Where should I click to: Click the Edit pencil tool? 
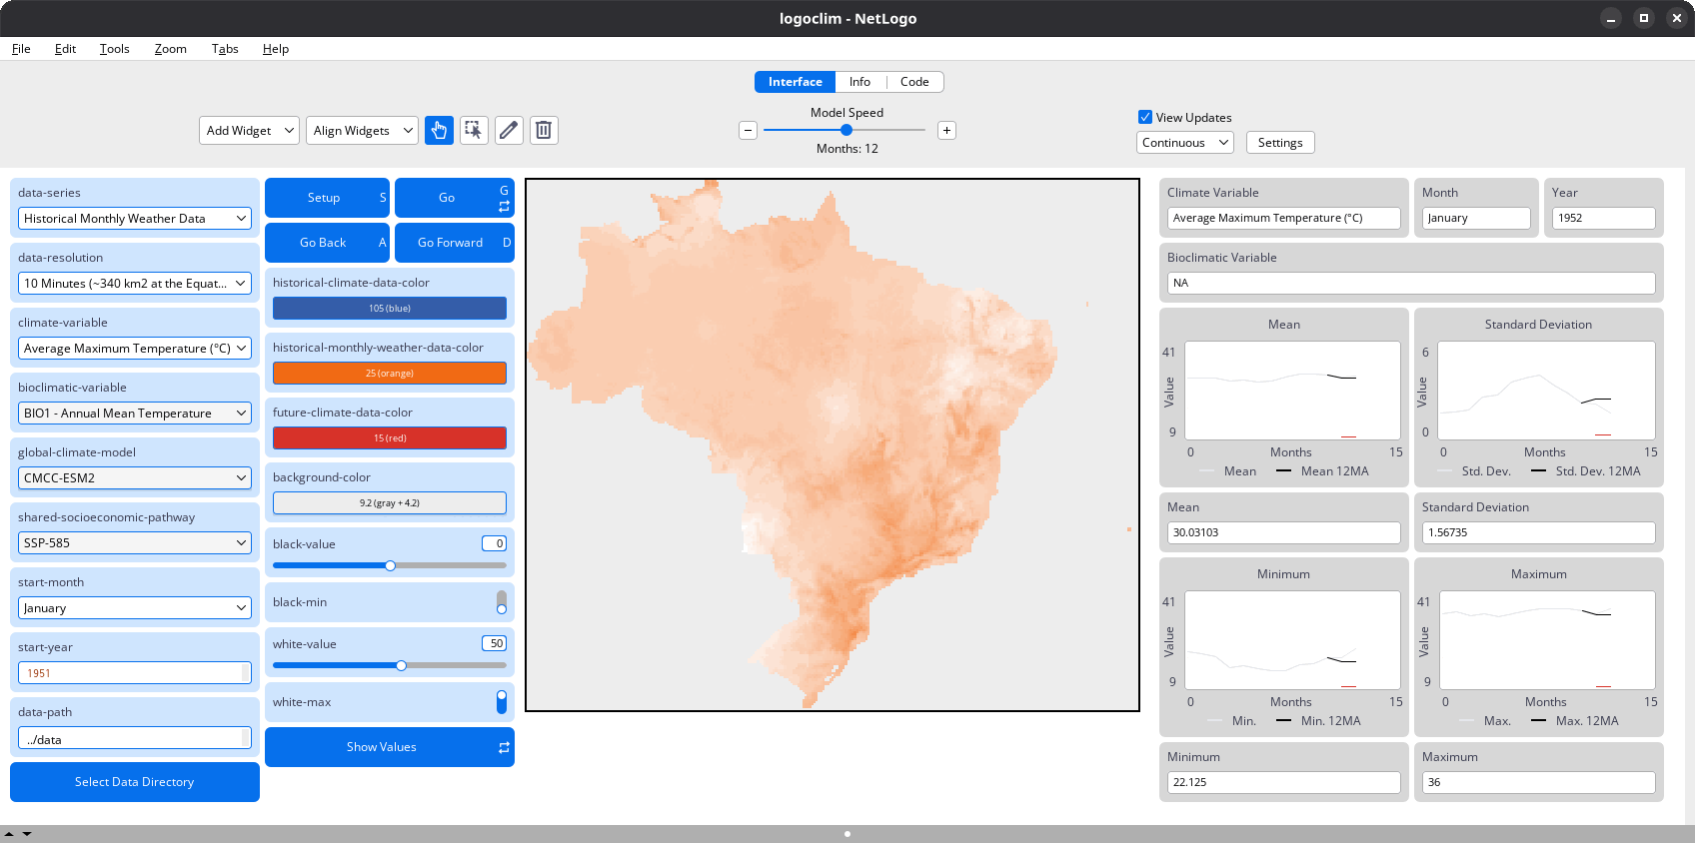click(509, 130)
